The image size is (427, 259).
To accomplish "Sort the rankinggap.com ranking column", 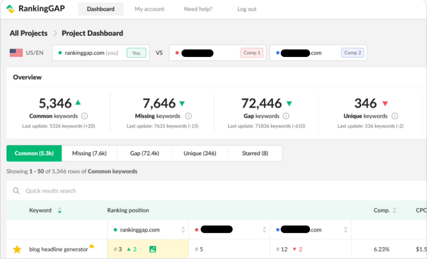I will (183, 230).
